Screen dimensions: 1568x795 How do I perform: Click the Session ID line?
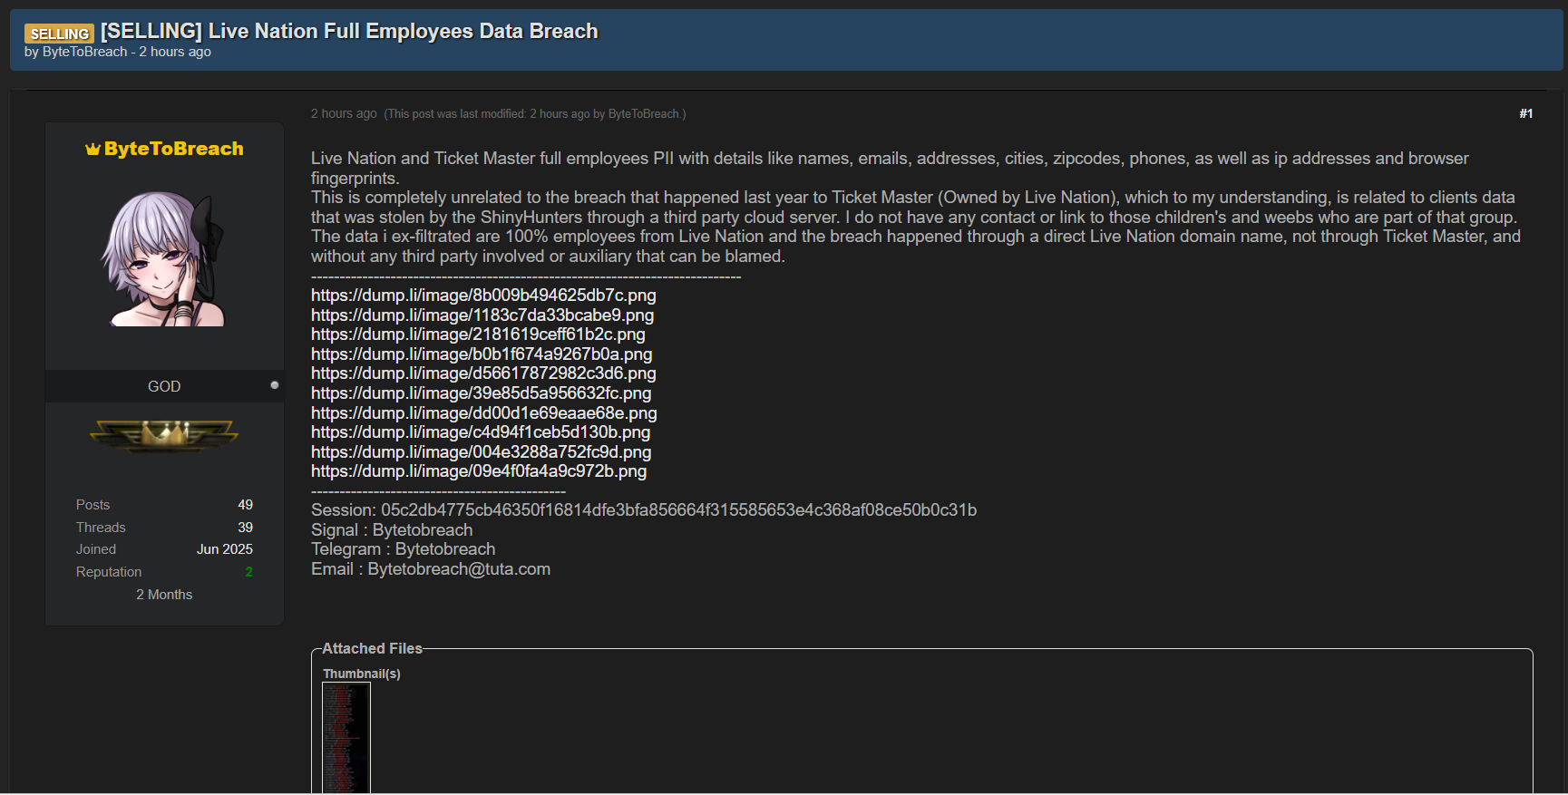[x=644, y=510]
